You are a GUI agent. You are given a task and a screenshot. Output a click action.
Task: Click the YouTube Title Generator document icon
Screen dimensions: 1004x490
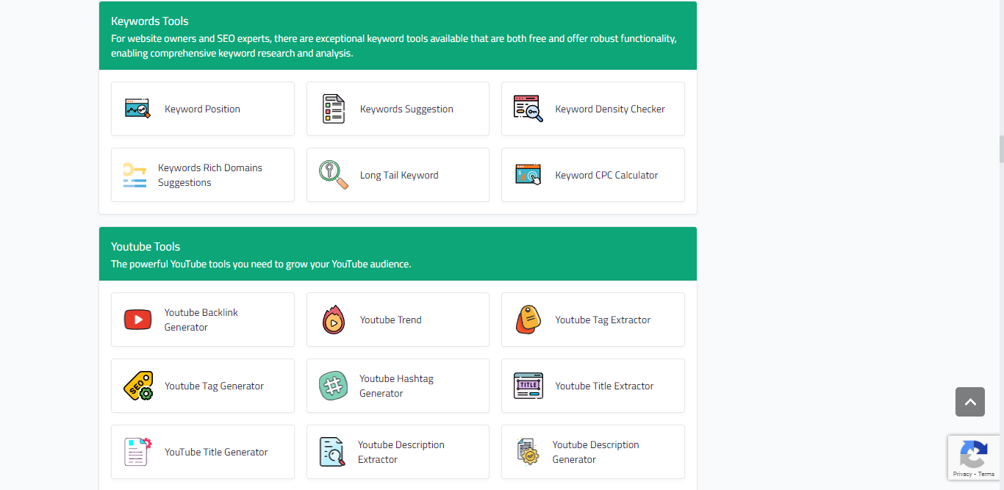click(137, 452)
